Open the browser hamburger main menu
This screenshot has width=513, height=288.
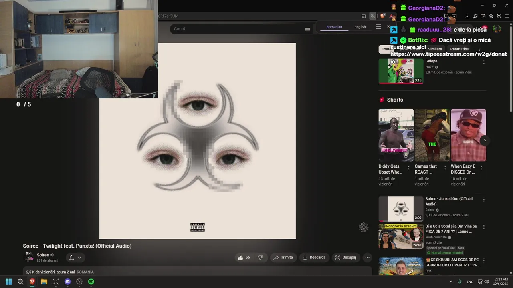507,16
